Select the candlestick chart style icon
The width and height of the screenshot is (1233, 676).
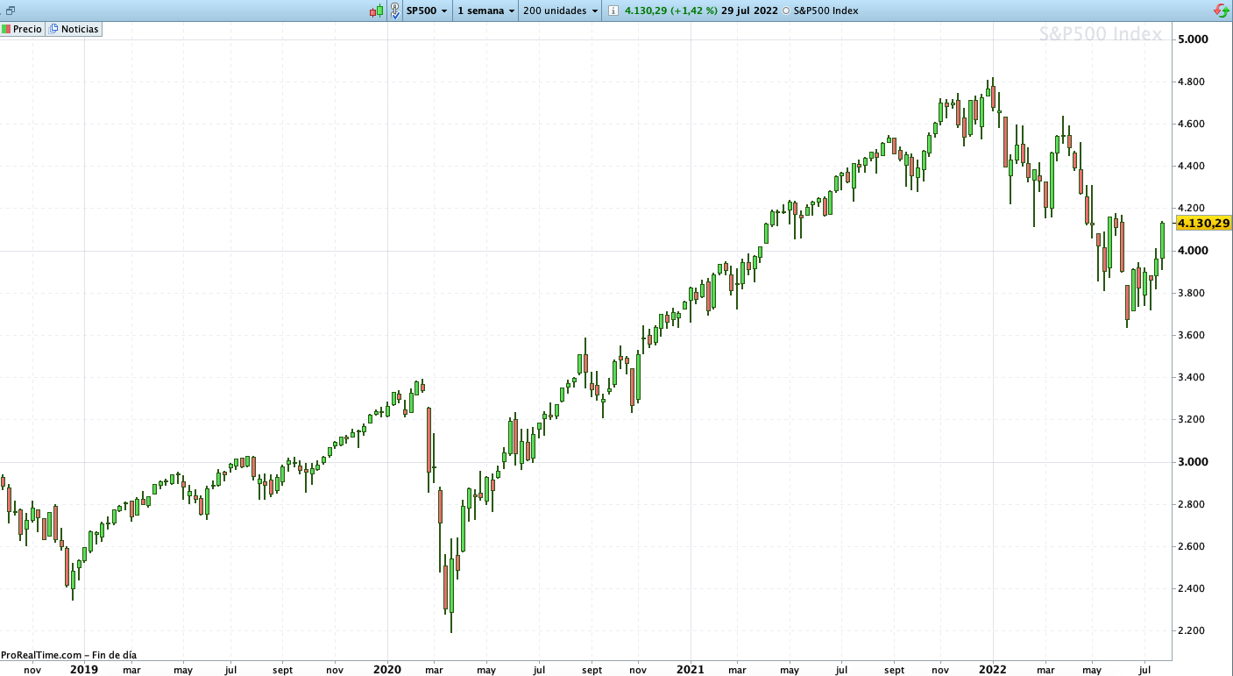374,11
